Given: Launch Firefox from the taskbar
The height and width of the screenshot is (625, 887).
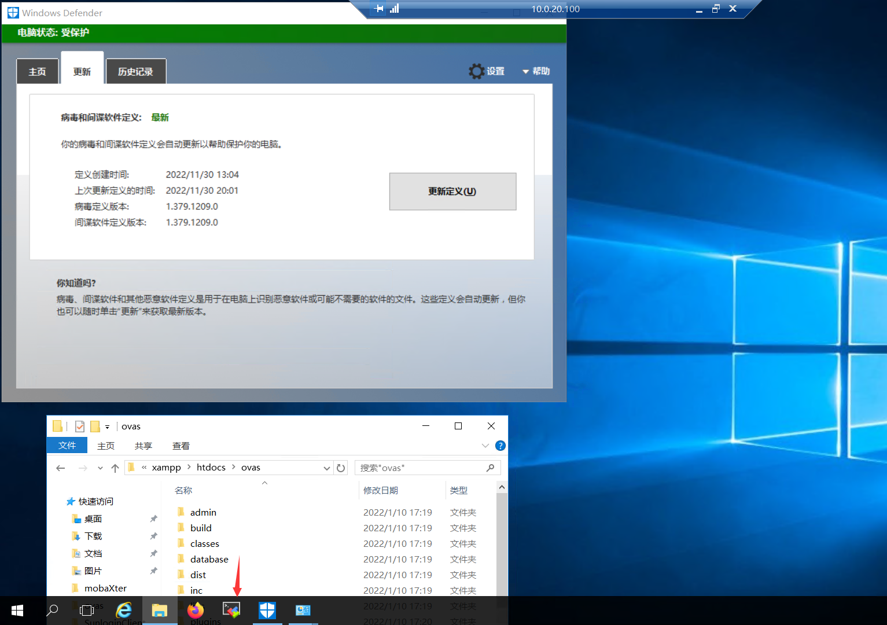Looking at the screenshot, I should [x=196, y=610].
